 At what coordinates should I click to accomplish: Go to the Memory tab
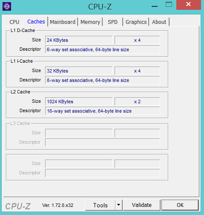(x=90, y=22)
